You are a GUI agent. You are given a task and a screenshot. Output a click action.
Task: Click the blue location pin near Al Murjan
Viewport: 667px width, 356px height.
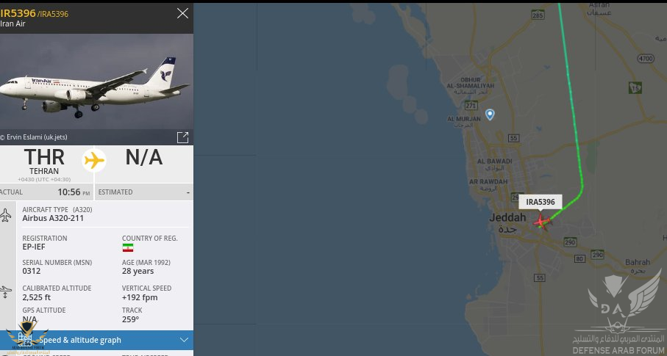(490, 115)
